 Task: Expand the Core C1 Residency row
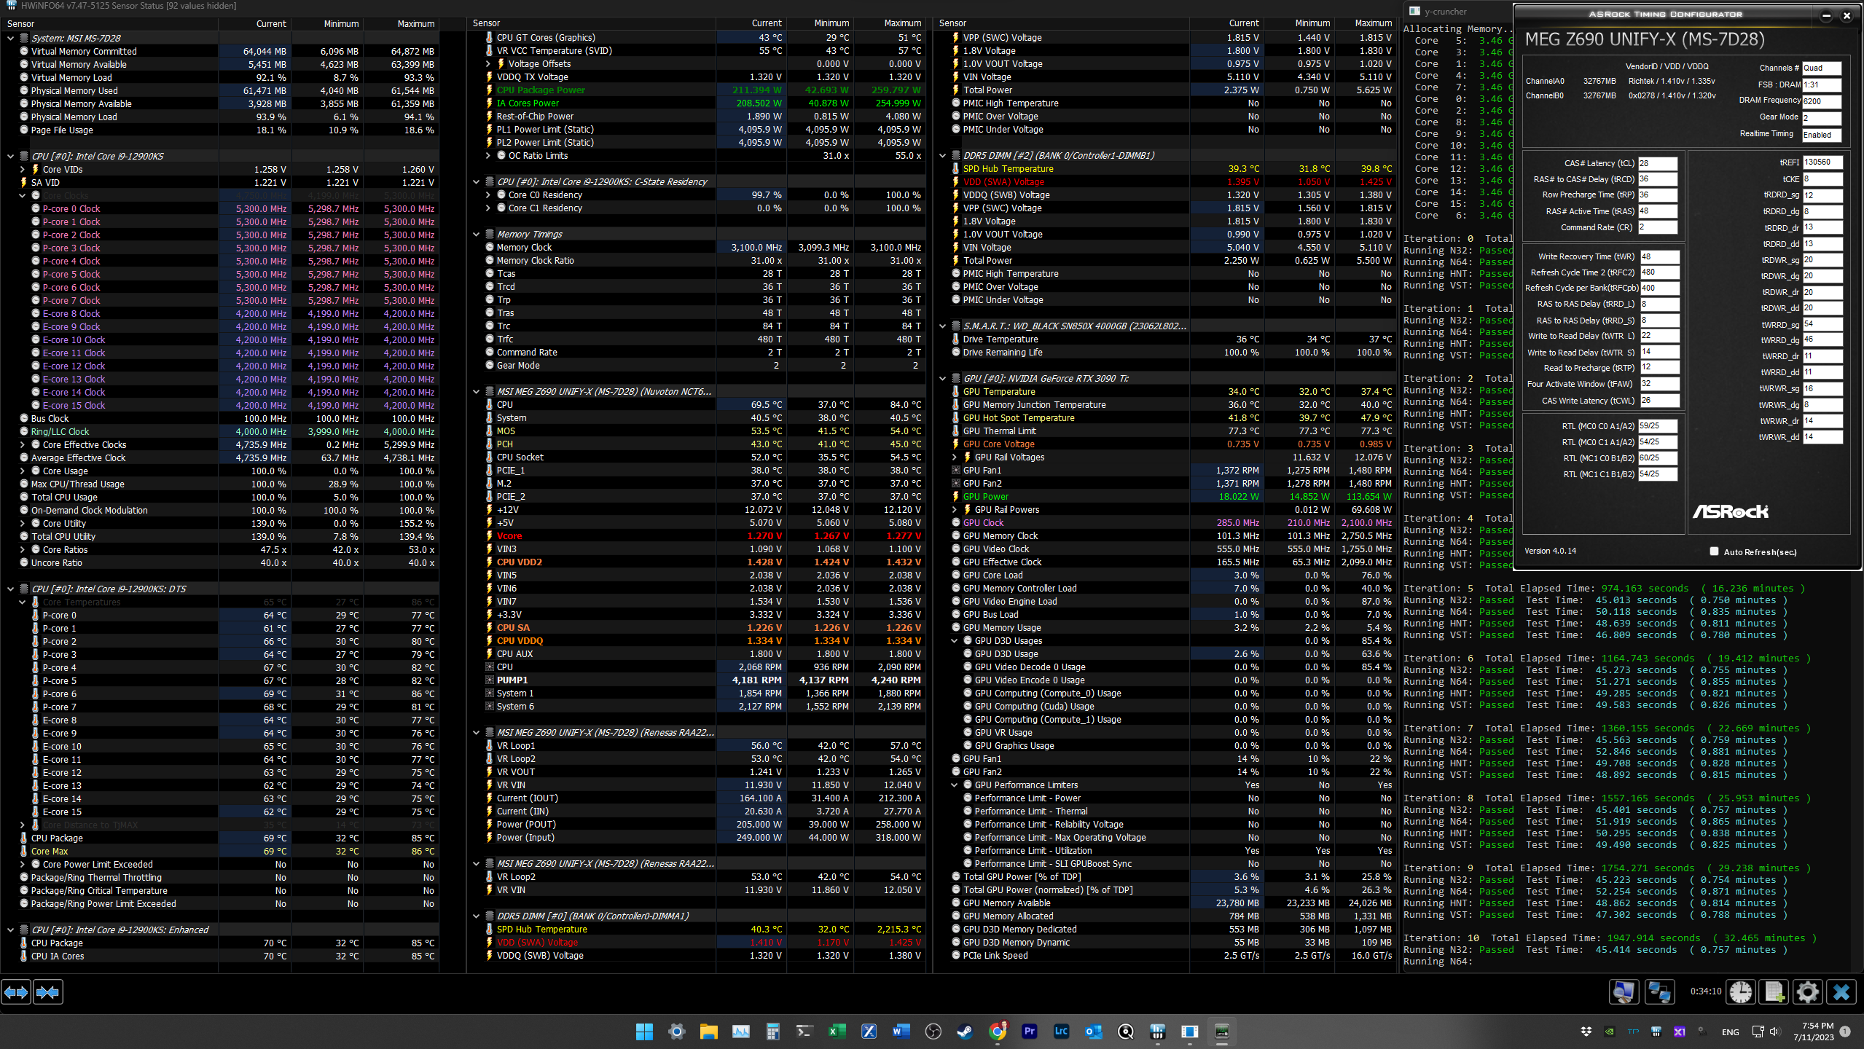click(x=488, y=208)
